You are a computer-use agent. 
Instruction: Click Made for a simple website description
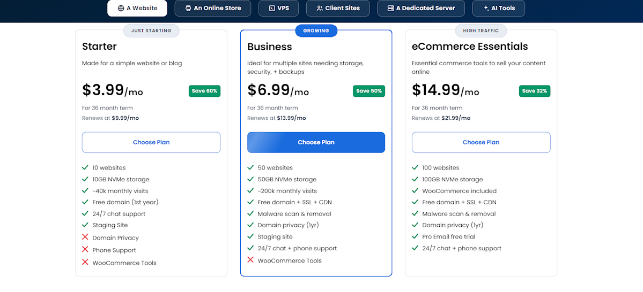pyautogui.click(x=132, y=64)
